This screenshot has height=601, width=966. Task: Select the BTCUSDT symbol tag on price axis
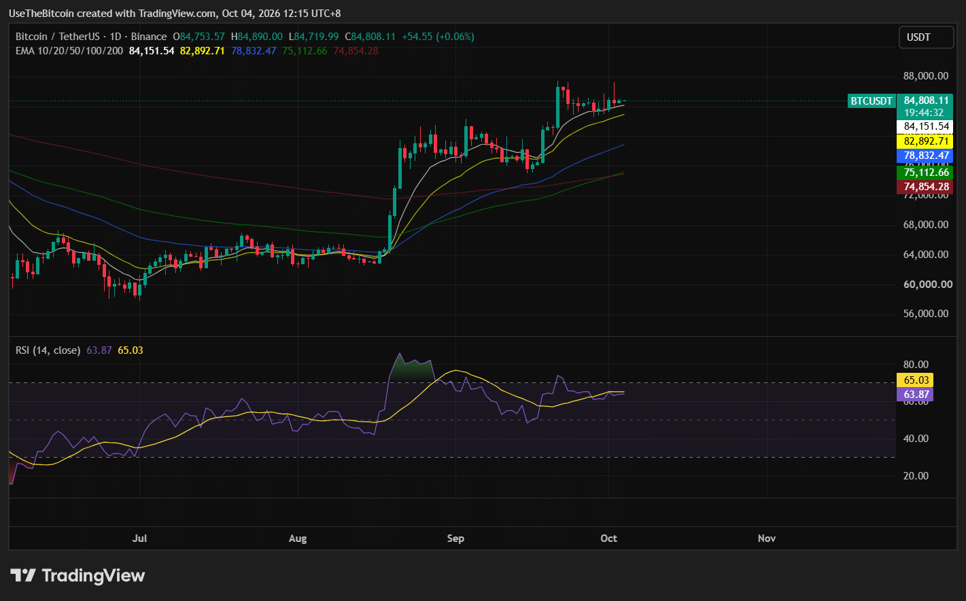point(872,101)
